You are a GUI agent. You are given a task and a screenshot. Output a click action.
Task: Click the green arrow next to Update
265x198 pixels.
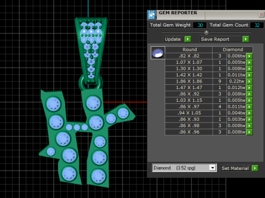pyautogui.click(x=188, y=39)
